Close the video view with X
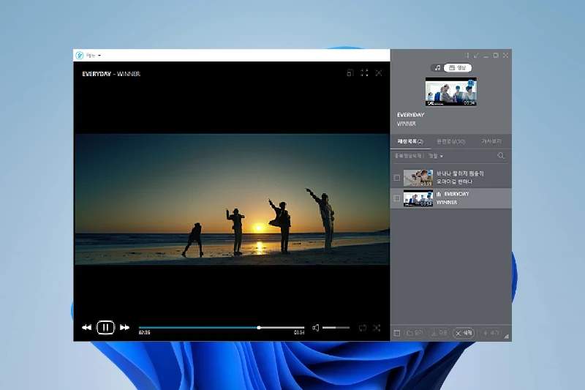Screen dimensions: 585x390 (379, 72)
